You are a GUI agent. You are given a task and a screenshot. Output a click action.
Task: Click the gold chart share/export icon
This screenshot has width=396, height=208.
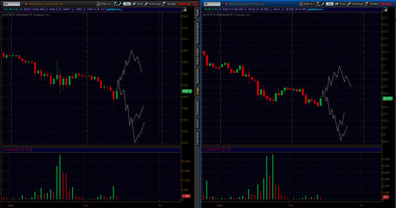point(185,9)
